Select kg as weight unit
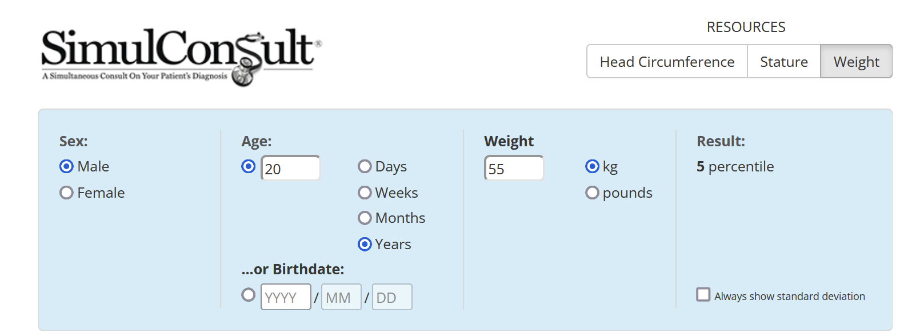 coord(593,166)
